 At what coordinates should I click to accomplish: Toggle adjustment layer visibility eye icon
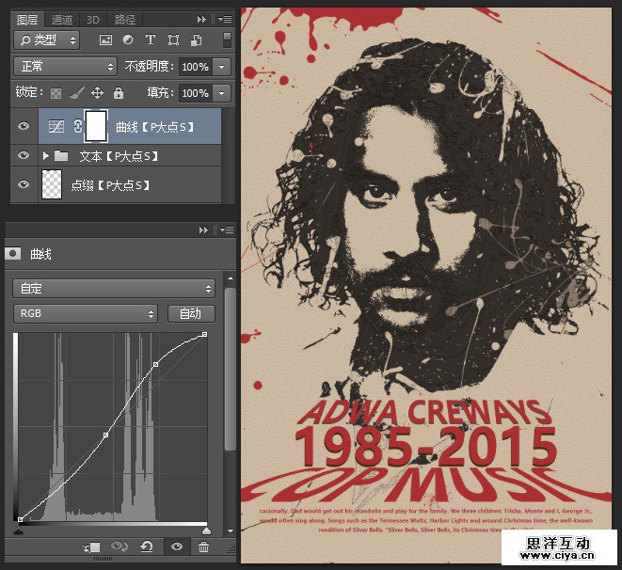(x=177, y=547)
